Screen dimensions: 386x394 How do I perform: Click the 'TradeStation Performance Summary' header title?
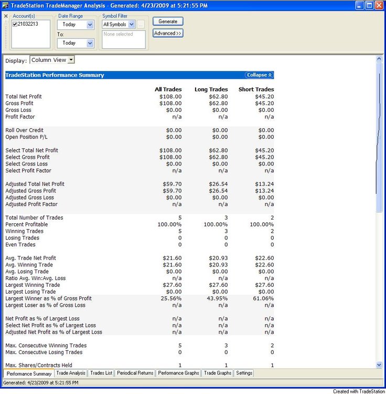[55, 75]
